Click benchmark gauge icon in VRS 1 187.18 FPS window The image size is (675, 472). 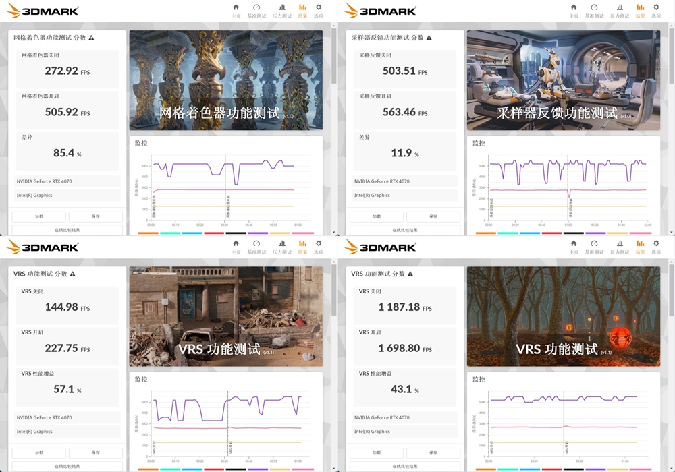(x=594, y=243)
